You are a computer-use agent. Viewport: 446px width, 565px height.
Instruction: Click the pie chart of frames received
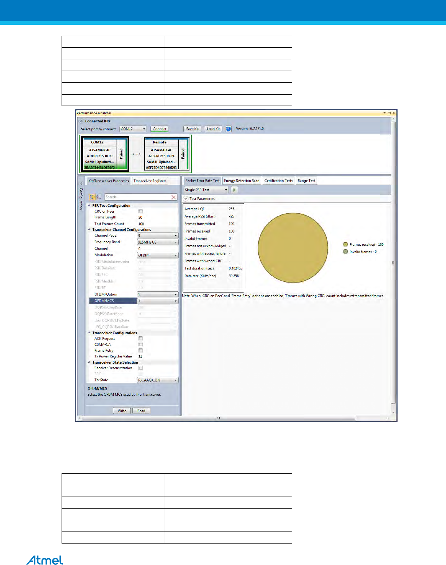(x=293, y=248)
